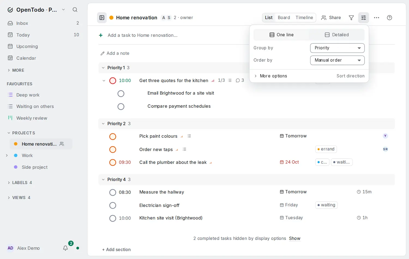Open Inbox in the sidebar
The width and height of the screenshot is (409, 259).
tap(44, 23)
